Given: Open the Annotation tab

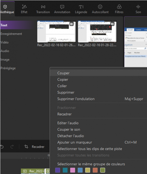Looking at the screenshot, I should 62,9.
